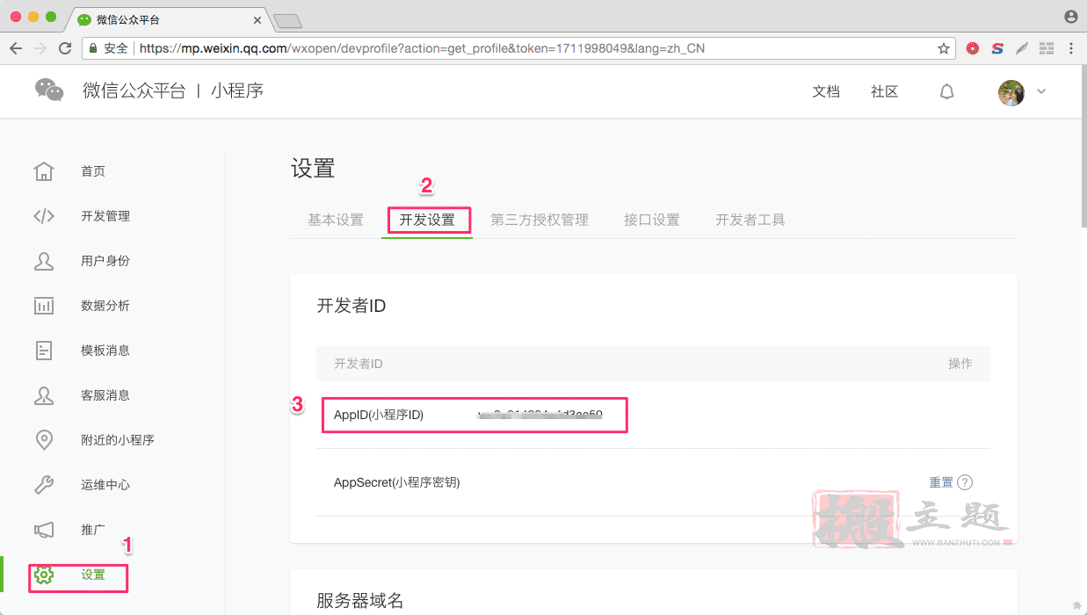Open 模板消息 document icon in sidebar
Viewport: 1087px width, 615px height.
44,351
